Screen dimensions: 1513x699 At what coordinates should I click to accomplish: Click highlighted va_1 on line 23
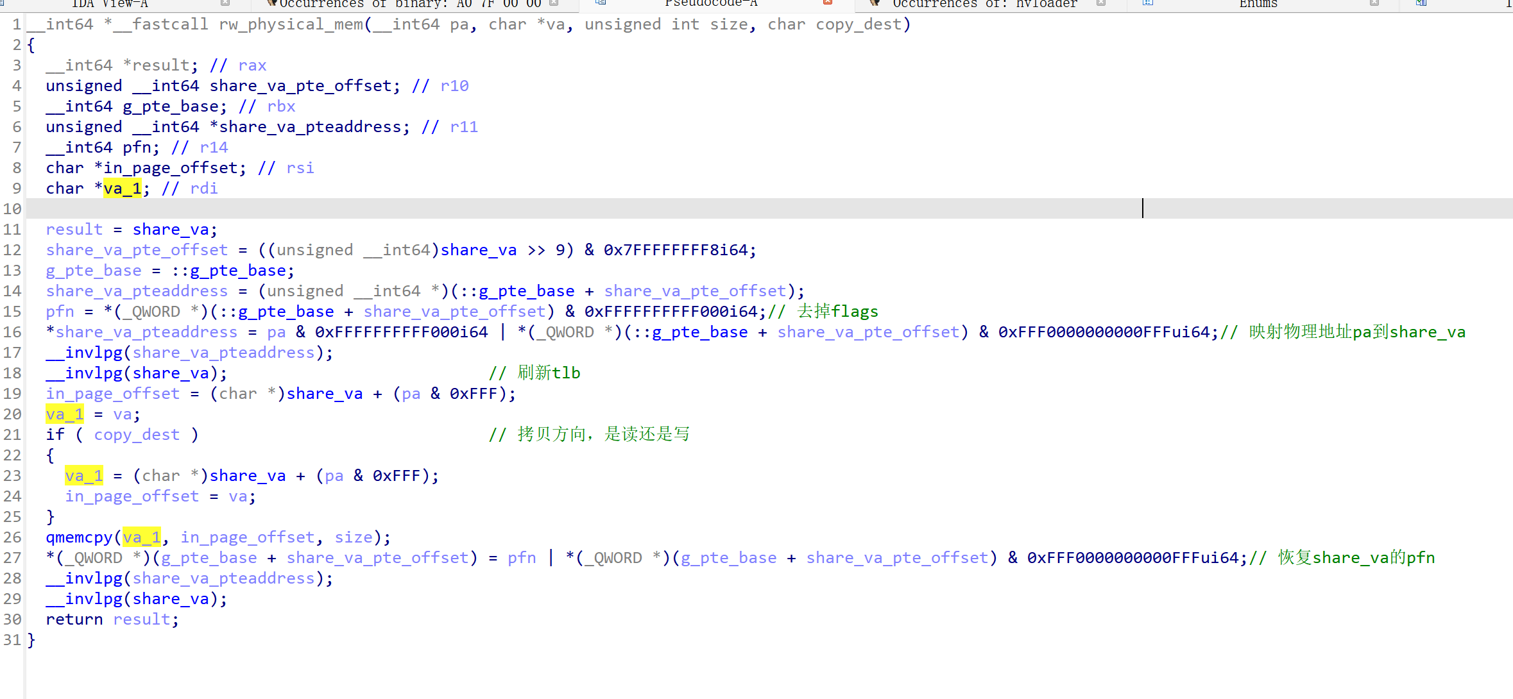(84, 476)
